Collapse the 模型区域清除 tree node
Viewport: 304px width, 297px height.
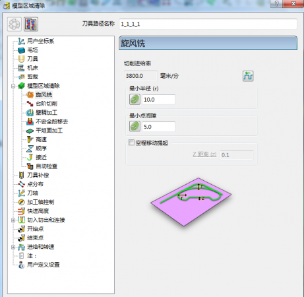coord(13,86)
